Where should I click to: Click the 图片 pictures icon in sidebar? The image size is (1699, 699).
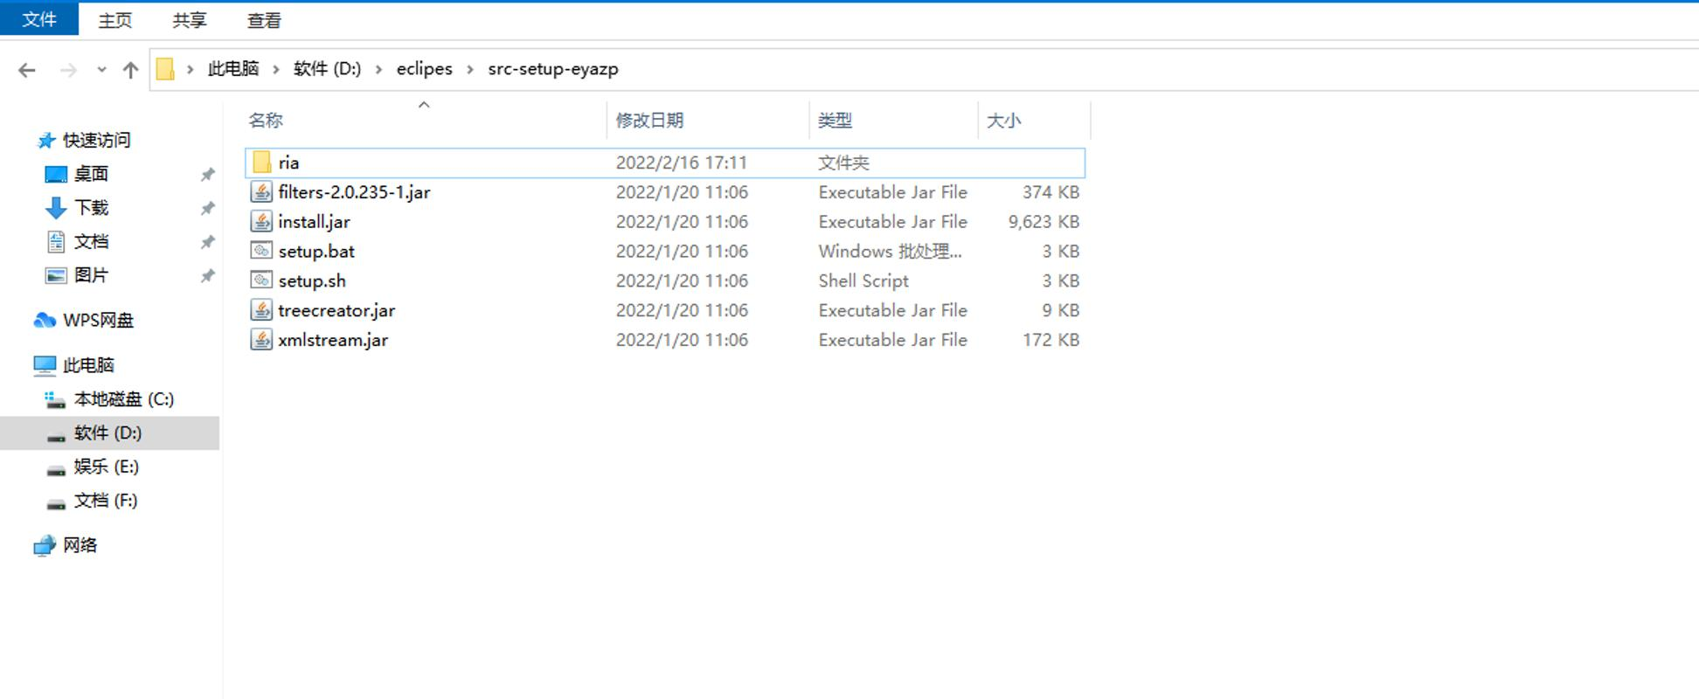tap(56, 276)
